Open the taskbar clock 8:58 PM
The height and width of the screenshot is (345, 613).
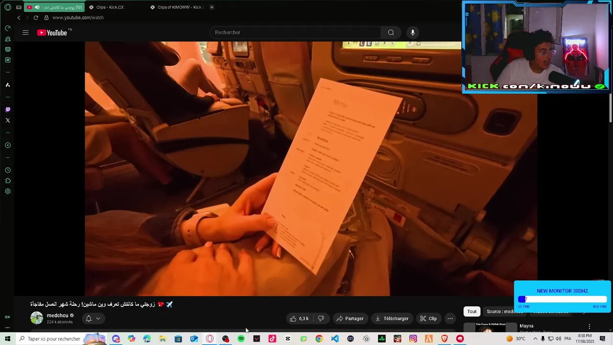pos(585,339)
